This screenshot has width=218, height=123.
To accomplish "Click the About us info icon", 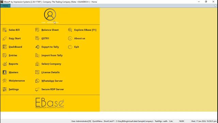I will pyautogui.click(x=70, y=38).
